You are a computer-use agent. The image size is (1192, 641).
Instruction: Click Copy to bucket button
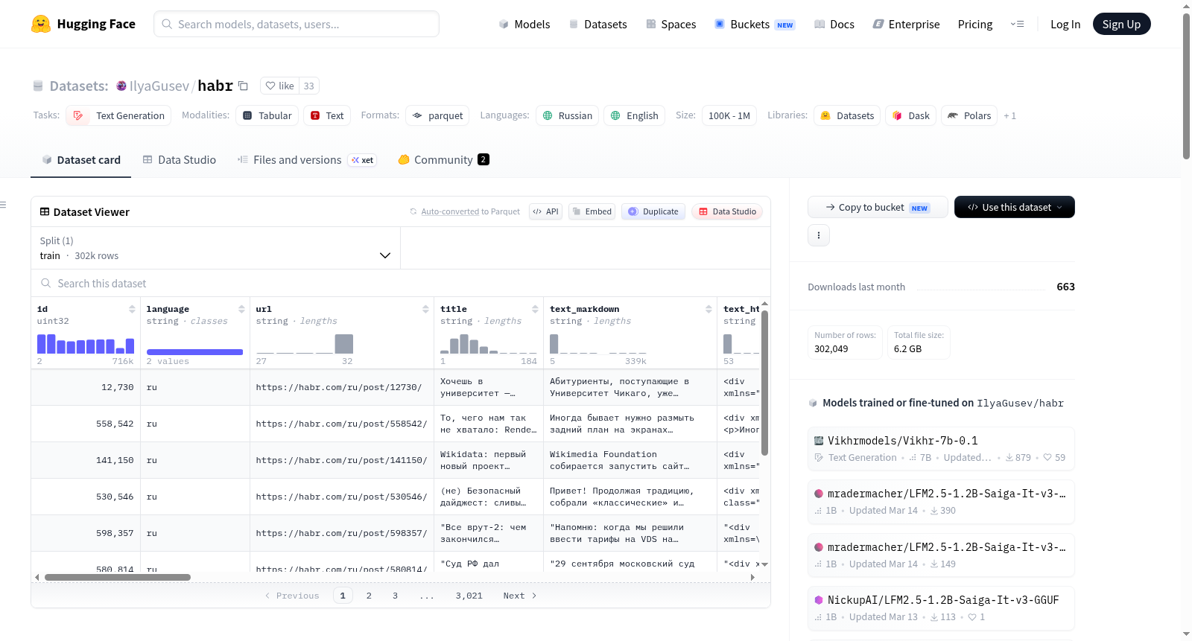coord(878,207)
